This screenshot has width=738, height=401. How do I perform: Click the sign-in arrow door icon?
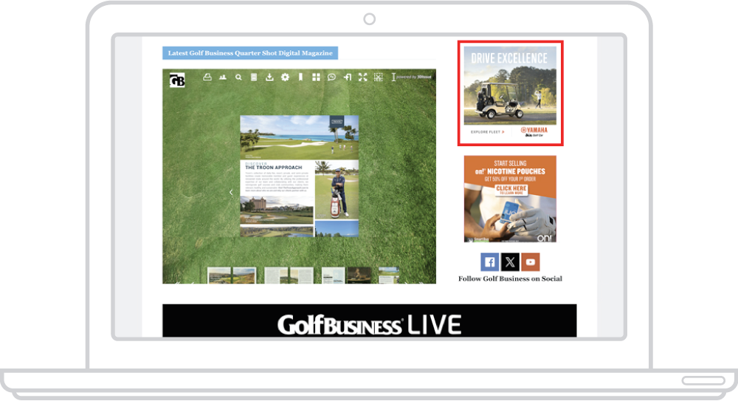click(348, 78)
